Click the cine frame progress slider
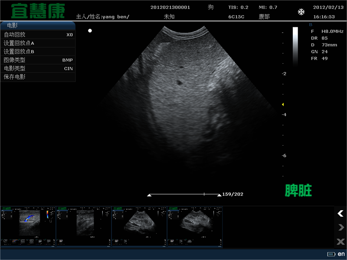Image resolution: width=347 pixels, height=260 pixels. coord(184,195)
